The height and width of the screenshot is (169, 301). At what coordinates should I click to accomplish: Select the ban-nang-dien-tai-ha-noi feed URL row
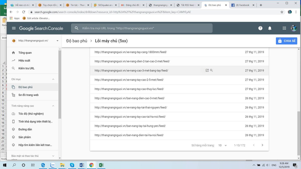[x=179, y=135]
